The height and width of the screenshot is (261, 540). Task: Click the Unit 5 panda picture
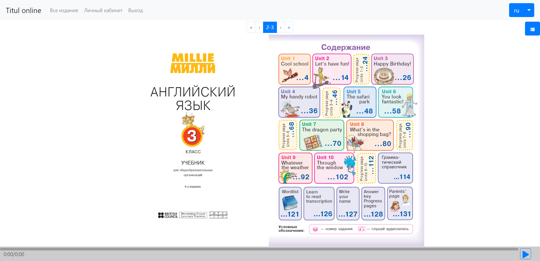click(x=347, y=109)
